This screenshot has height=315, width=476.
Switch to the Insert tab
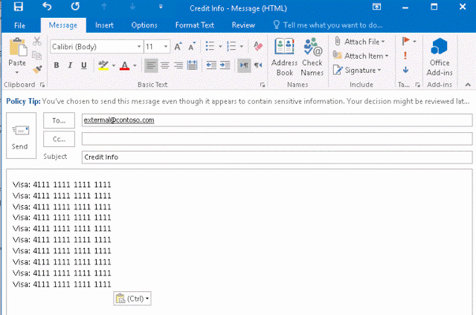pyautogui.click(x=104, y=25)
